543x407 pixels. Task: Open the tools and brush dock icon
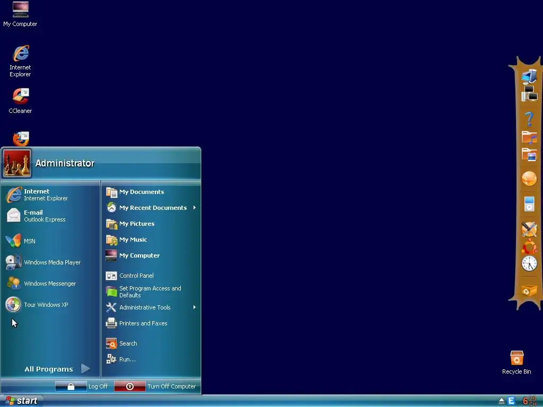(x=529, y=229)
